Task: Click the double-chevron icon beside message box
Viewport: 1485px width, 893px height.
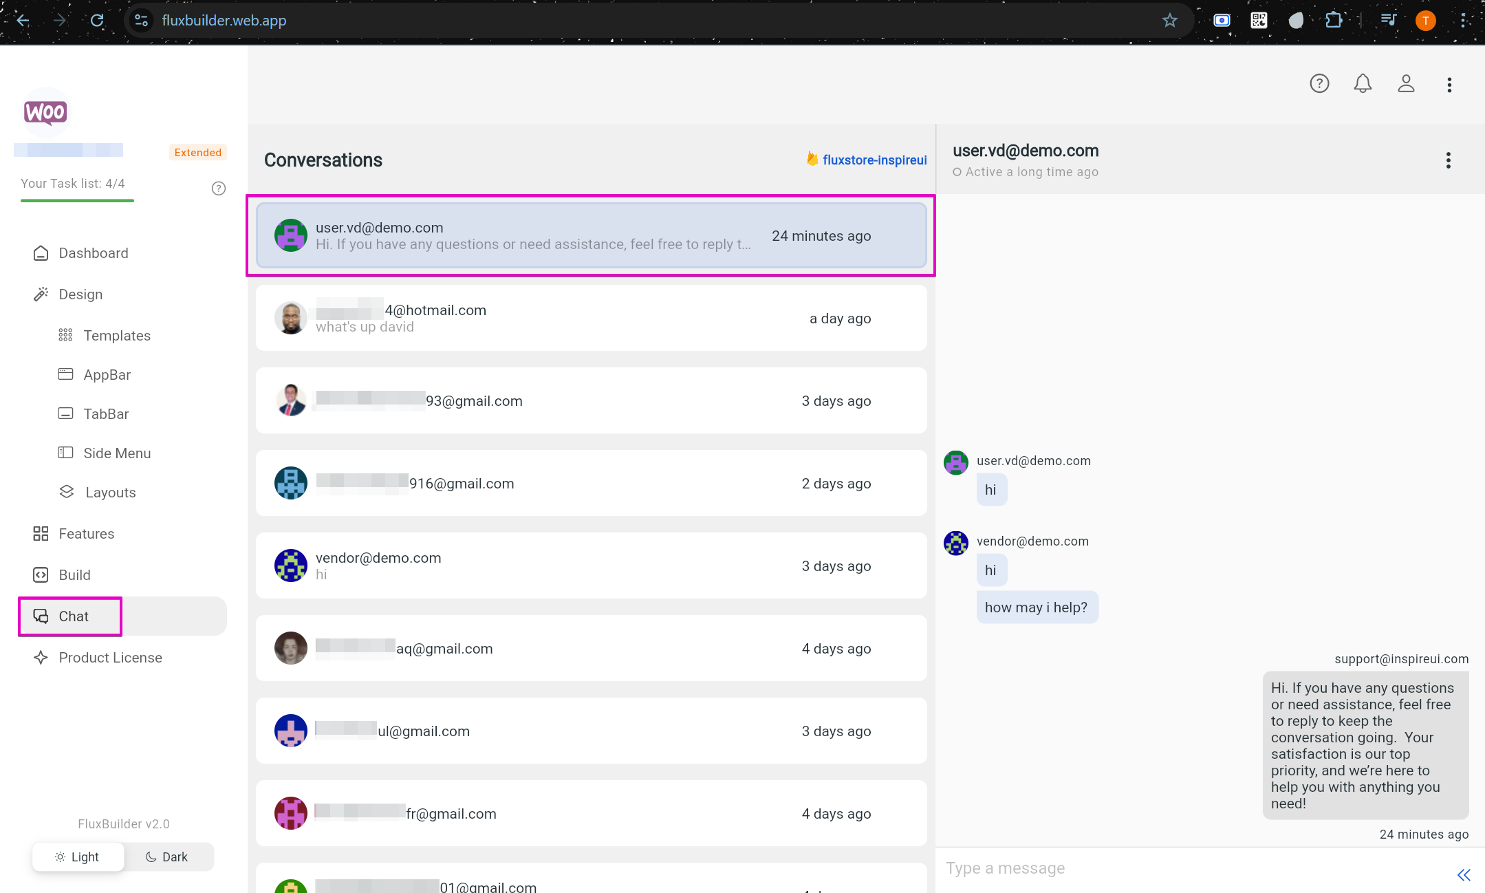Action: point(1463,875)
